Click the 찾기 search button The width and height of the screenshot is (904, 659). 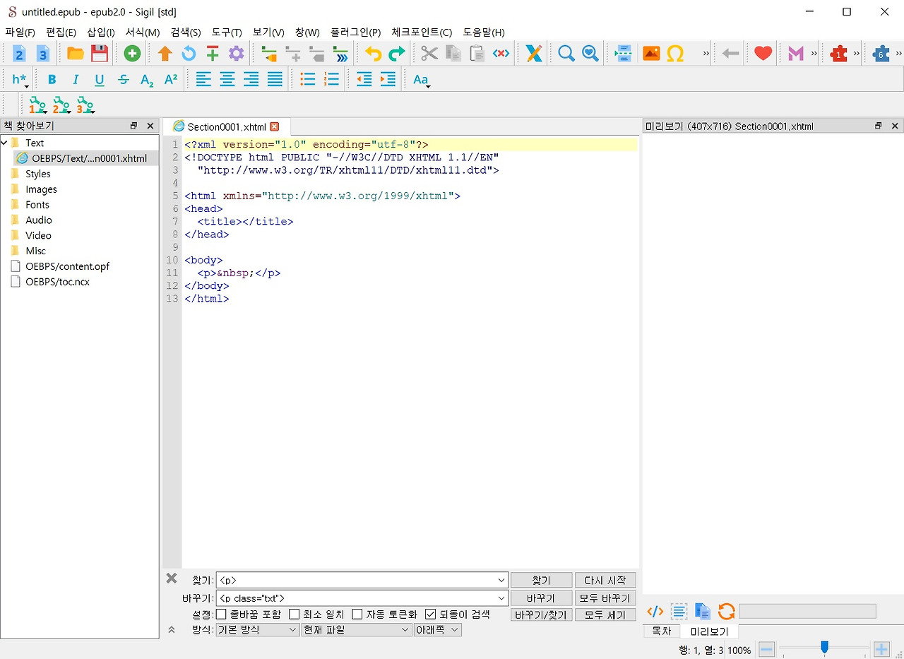540,580
